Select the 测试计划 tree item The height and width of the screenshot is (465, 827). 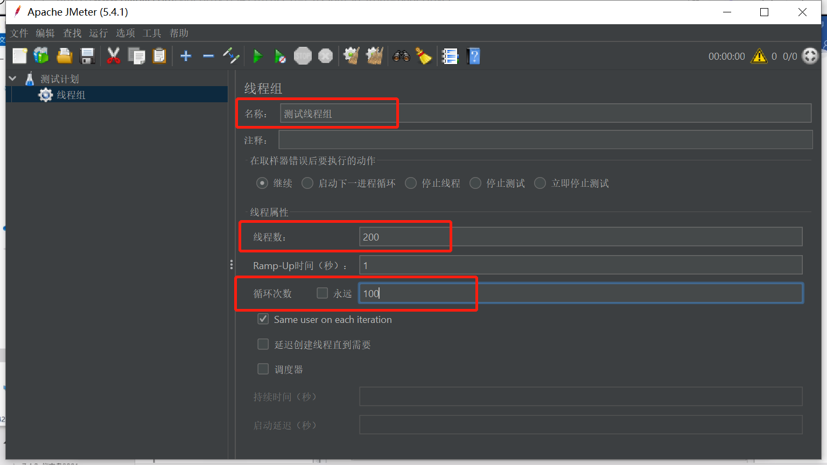coord(60,79)
